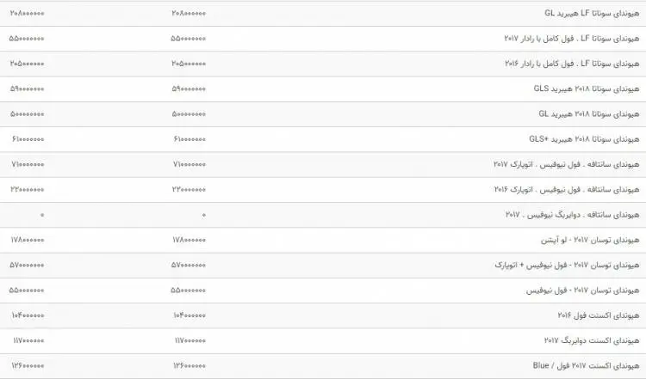Click the middle-column price of Tucson 2017 low option
The height and width of the screenshot is (379, 646).
pos(189,240)
